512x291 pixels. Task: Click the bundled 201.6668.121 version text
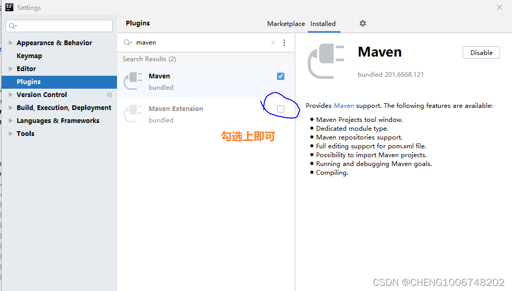[390, 74]
